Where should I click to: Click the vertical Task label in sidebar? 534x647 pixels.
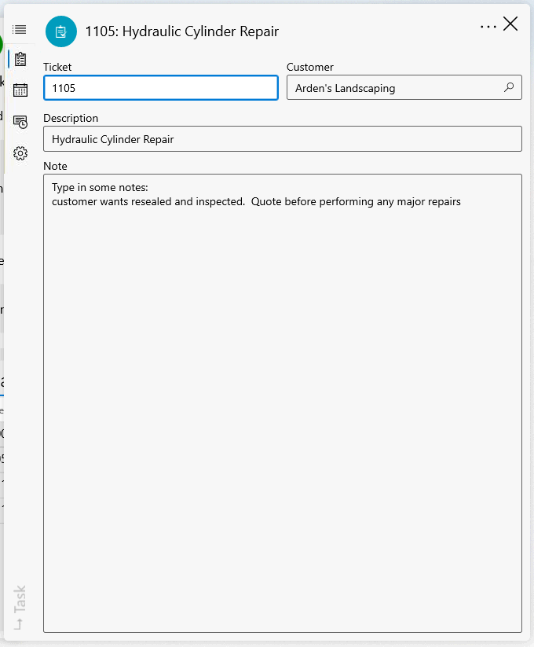tap(20, 599)
